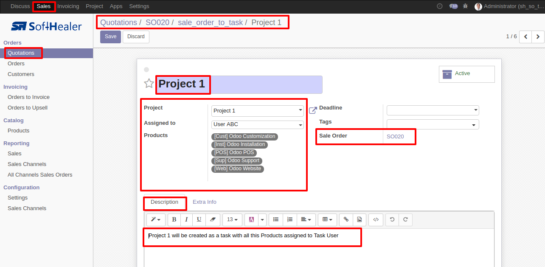The width and height of the screenshot is (545, 267).
Task: Redo the editor change
Action: (x=405, y=219)
